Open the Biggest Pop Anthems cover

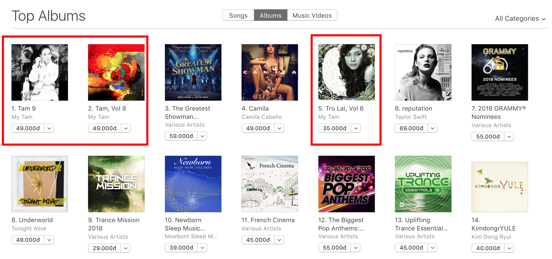click(x=347, y=184)
